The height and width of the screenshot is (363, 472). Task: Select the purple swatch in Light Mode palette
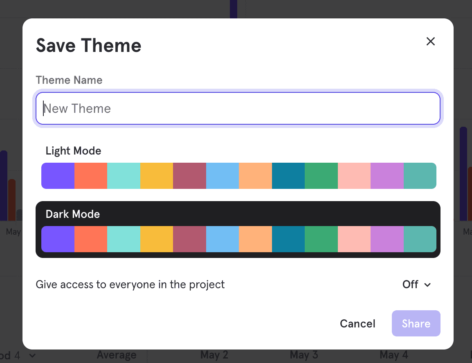click(x=57, y=175)
